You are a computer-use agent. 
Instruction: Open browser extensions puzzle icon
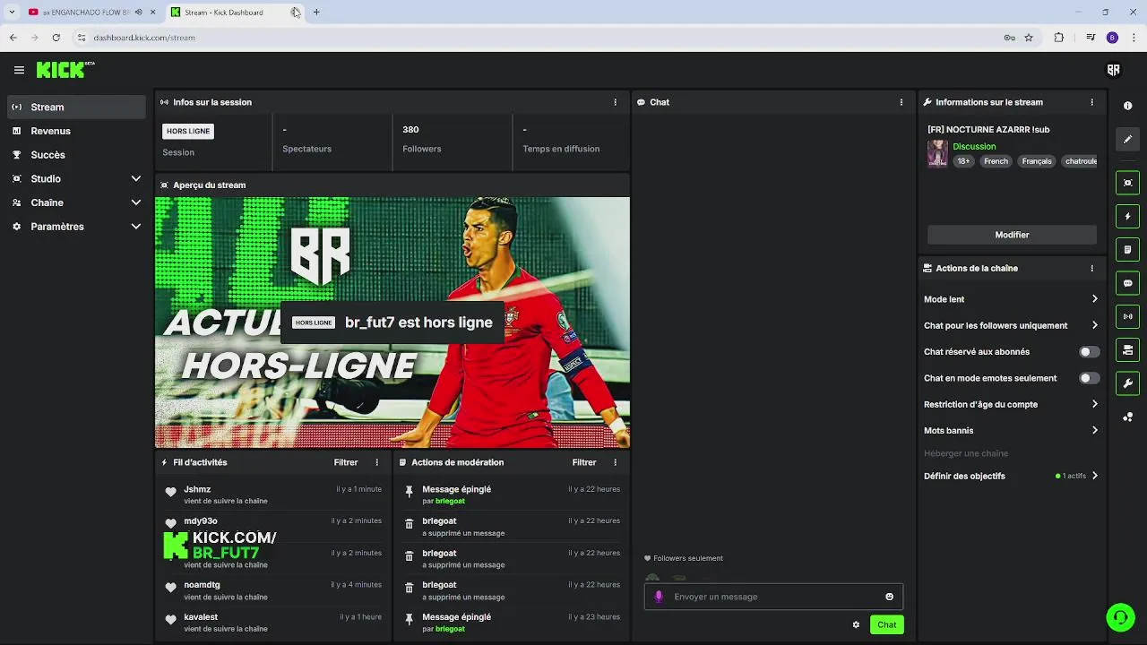(x=1059, y=38)
